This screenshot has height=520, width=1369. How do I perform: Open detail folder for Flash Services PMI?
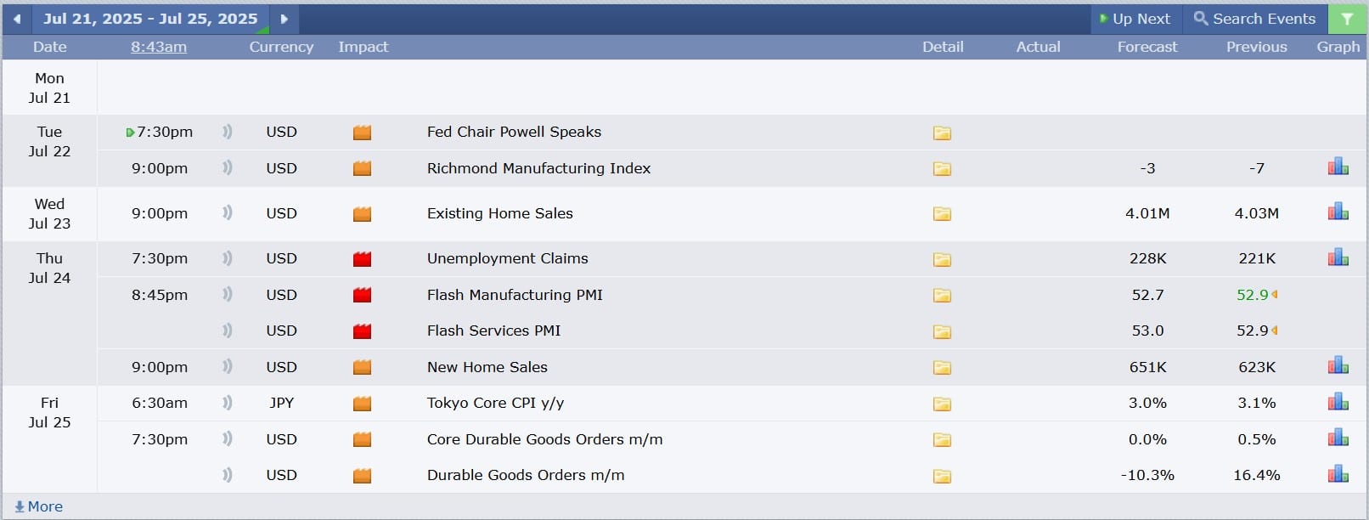click(x=942, y=331)
